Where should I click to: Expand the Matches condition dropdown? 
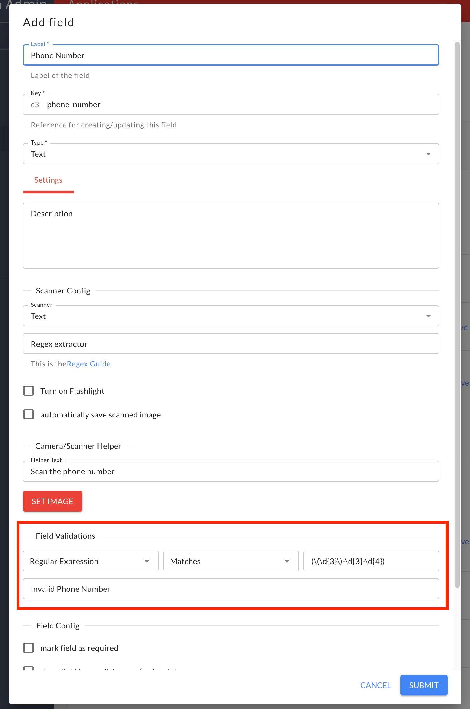click(231, 561)
